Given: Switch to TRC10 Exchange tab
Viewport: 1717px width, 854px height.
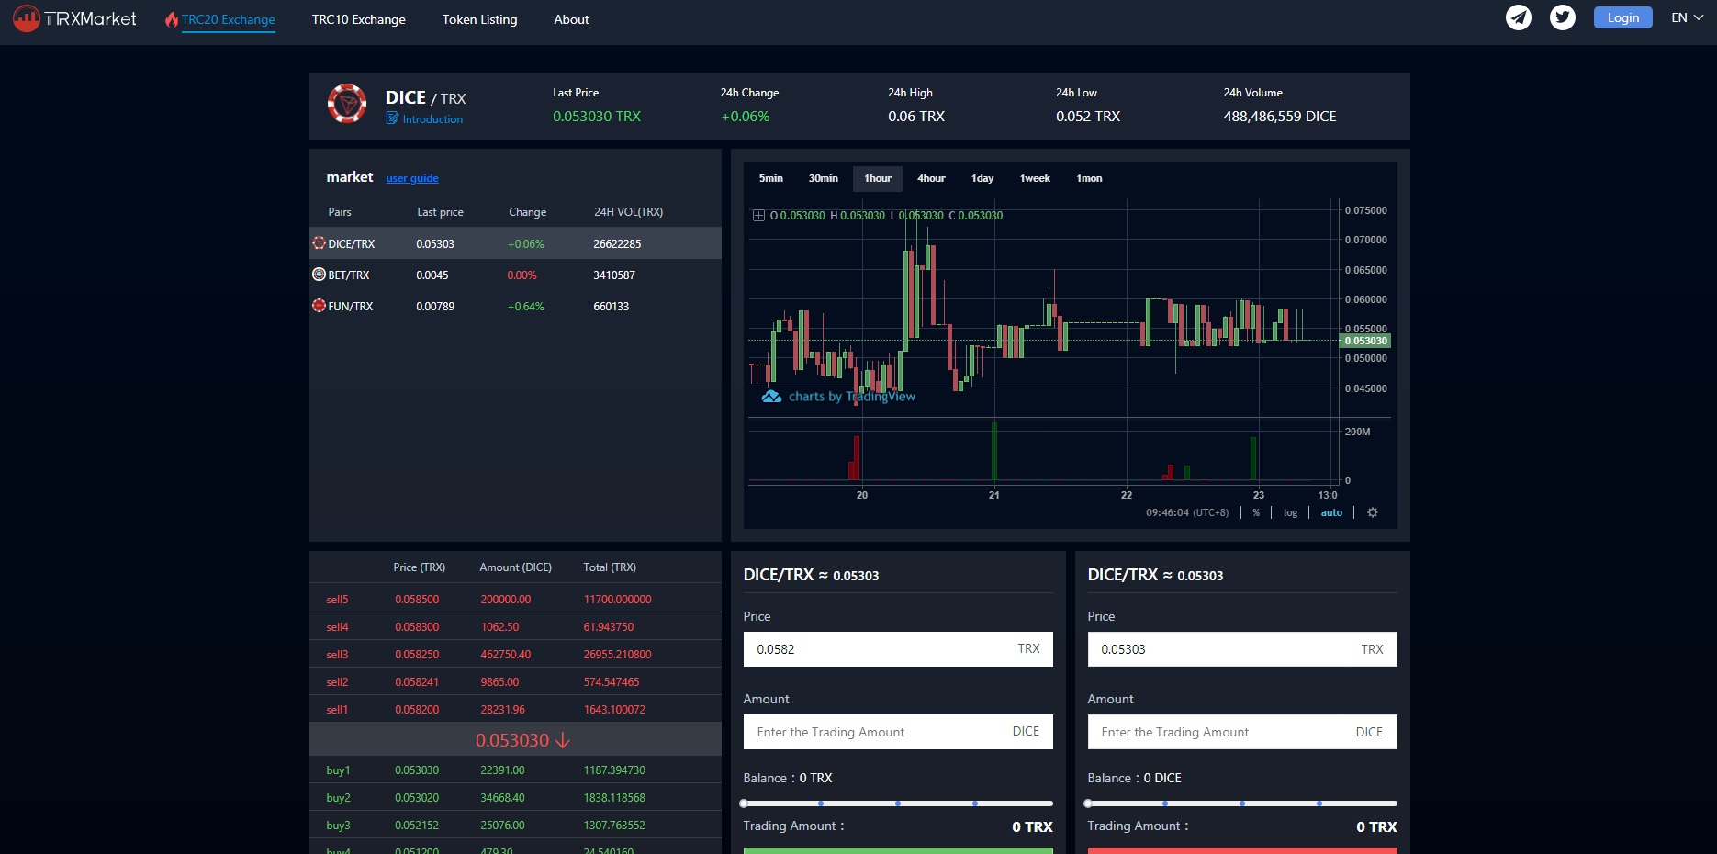Looking at the screenshot, I should (358, 19).
